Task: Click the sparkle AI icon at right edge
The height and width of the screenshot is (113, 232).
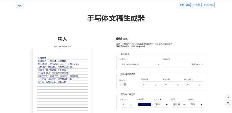Action: click(x=228, y=97)
